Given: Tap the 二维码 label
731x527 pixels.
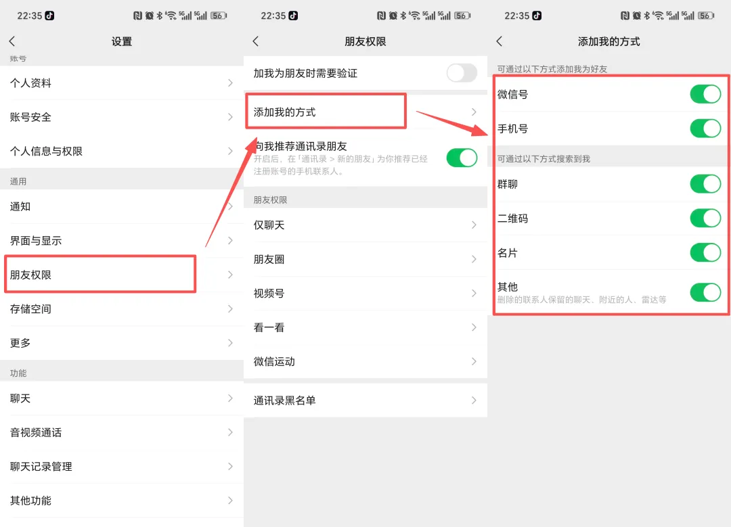Looking at the screenshot, I should pos(512,218).
